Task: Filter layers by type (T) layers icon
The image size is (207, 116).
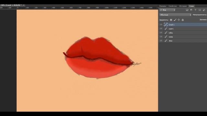Action: (x=195, y=10)
